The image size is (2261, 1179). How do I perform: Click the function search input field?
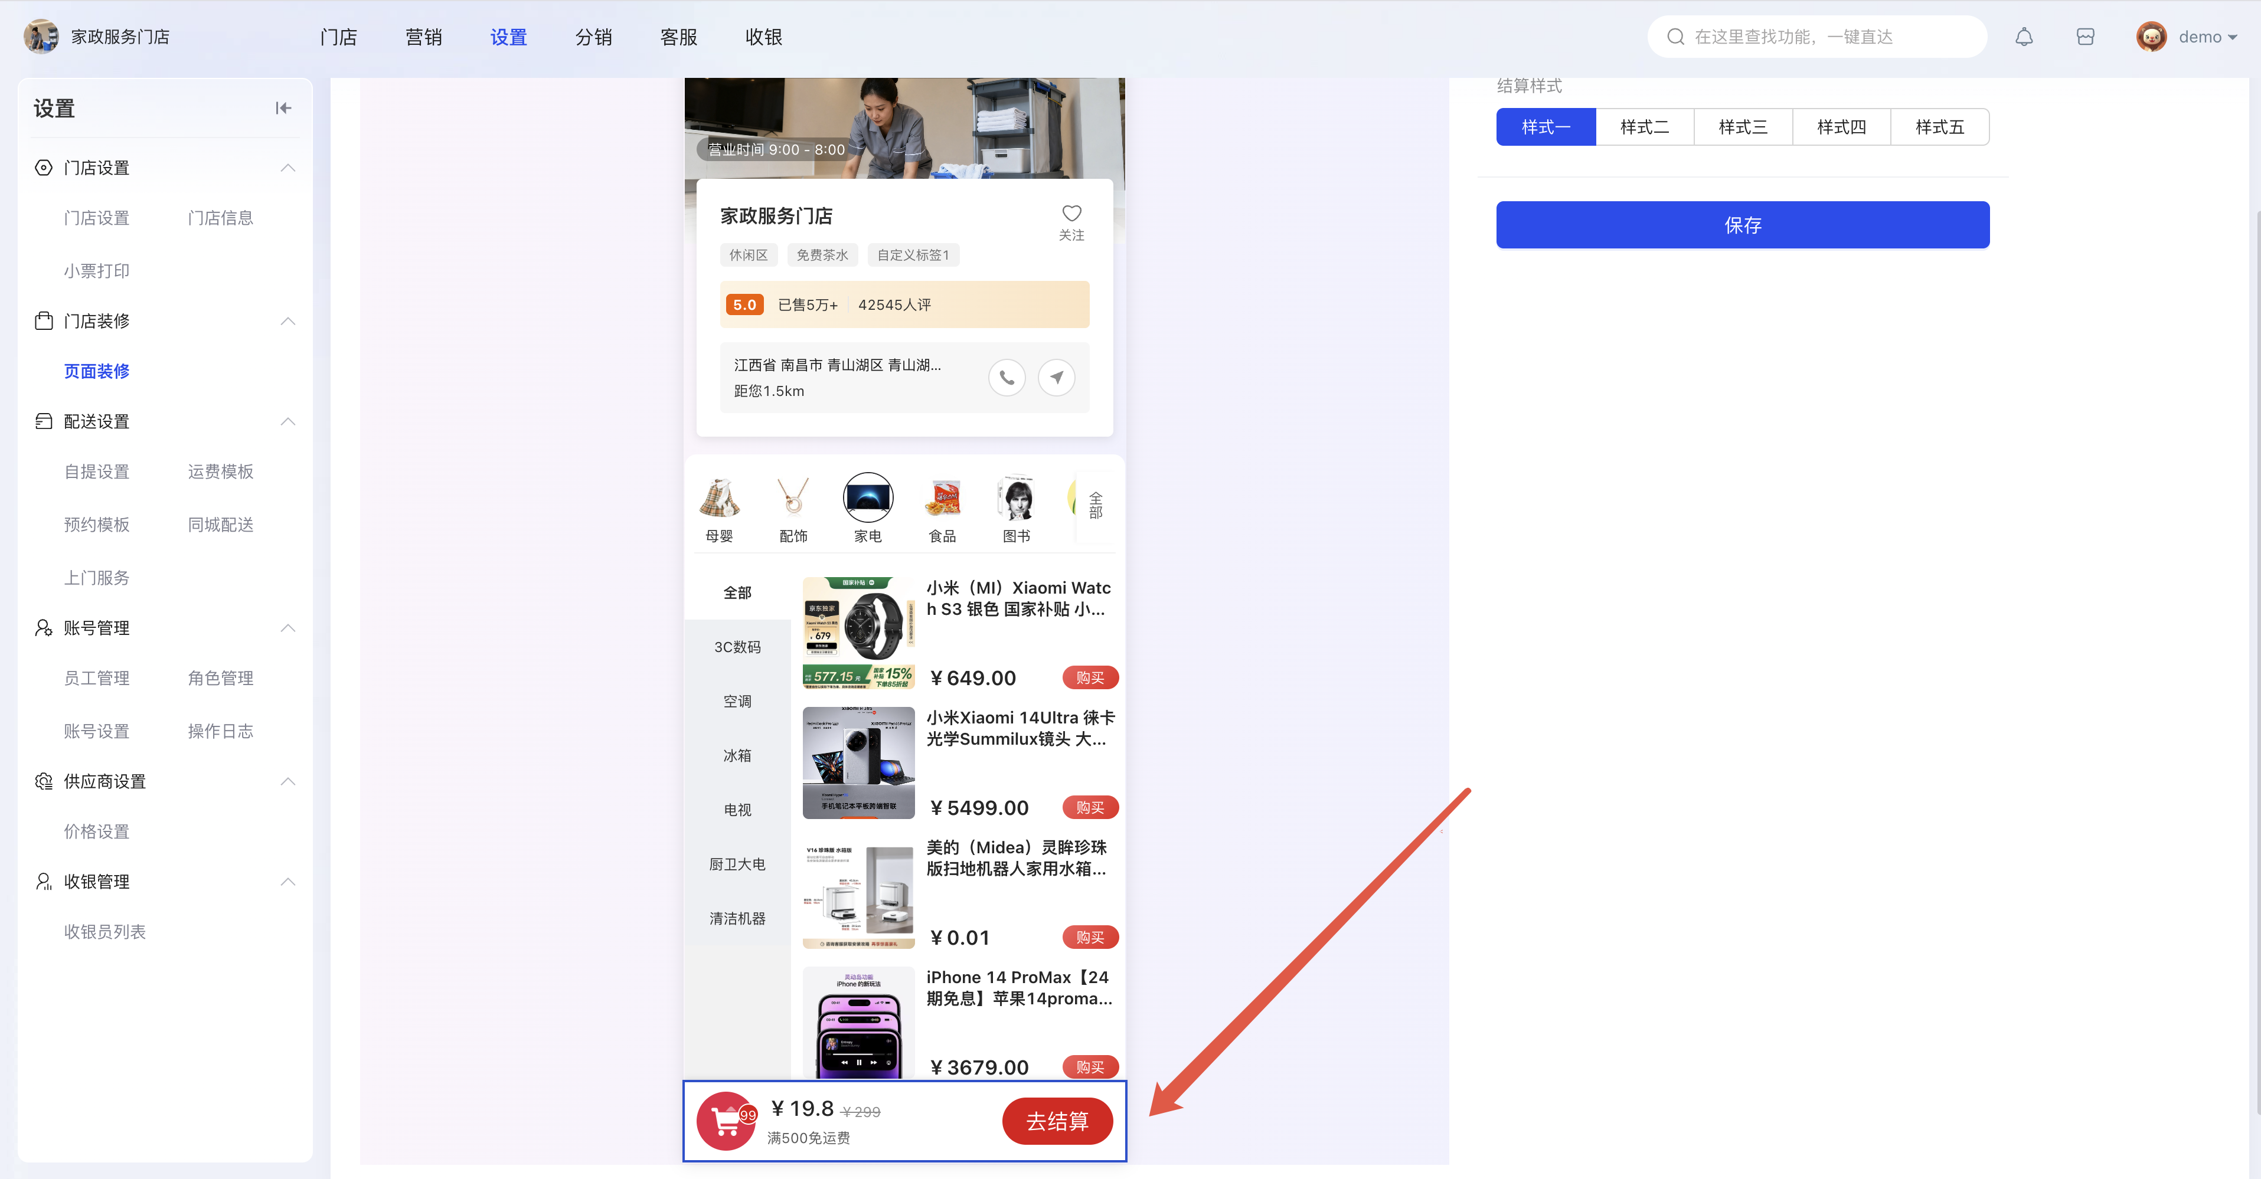1817,37
